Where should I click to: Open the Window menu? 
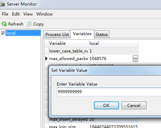45,14
